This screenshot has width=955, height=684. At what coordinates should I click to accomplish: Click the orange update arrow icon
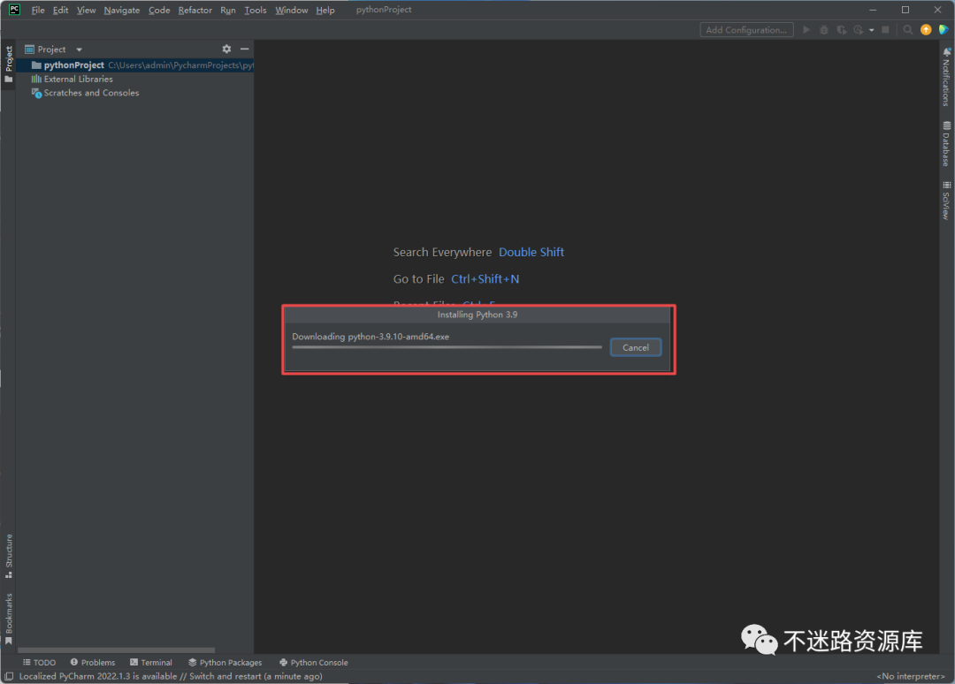pyautogui.click(x=926, y=30)
